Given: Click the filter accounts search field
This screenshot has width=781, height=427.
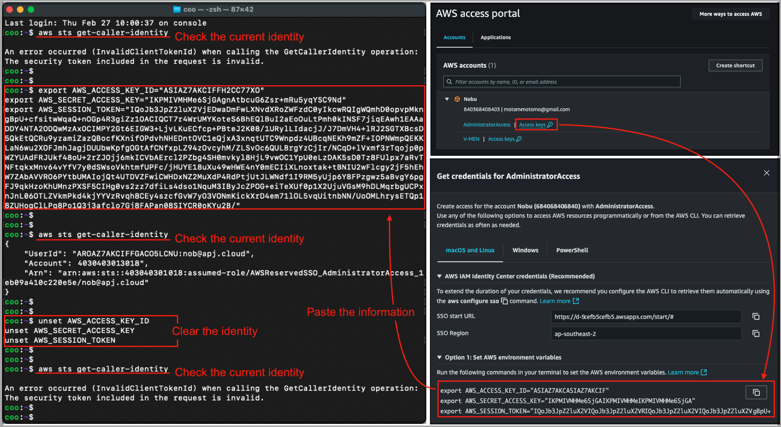Looking at the screenshot, I should pyautogui.click(x=563, y=82).
